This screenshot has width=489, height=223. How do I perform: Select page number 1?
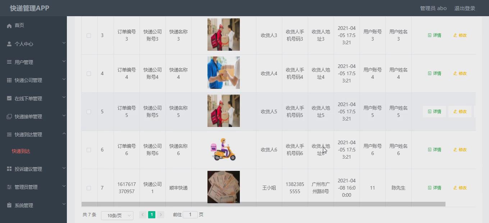coord(152,215)
